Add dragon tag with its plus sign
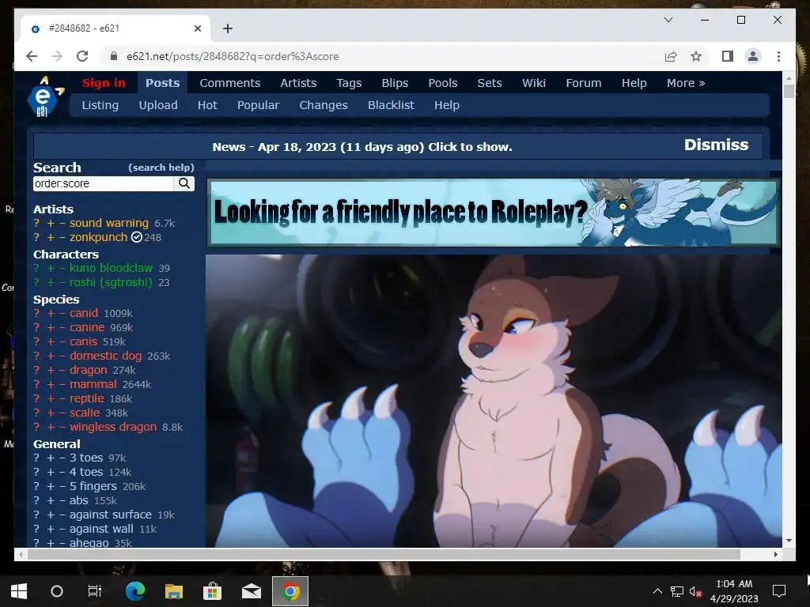Screen dimensions: 810x607 click(51, 370)
